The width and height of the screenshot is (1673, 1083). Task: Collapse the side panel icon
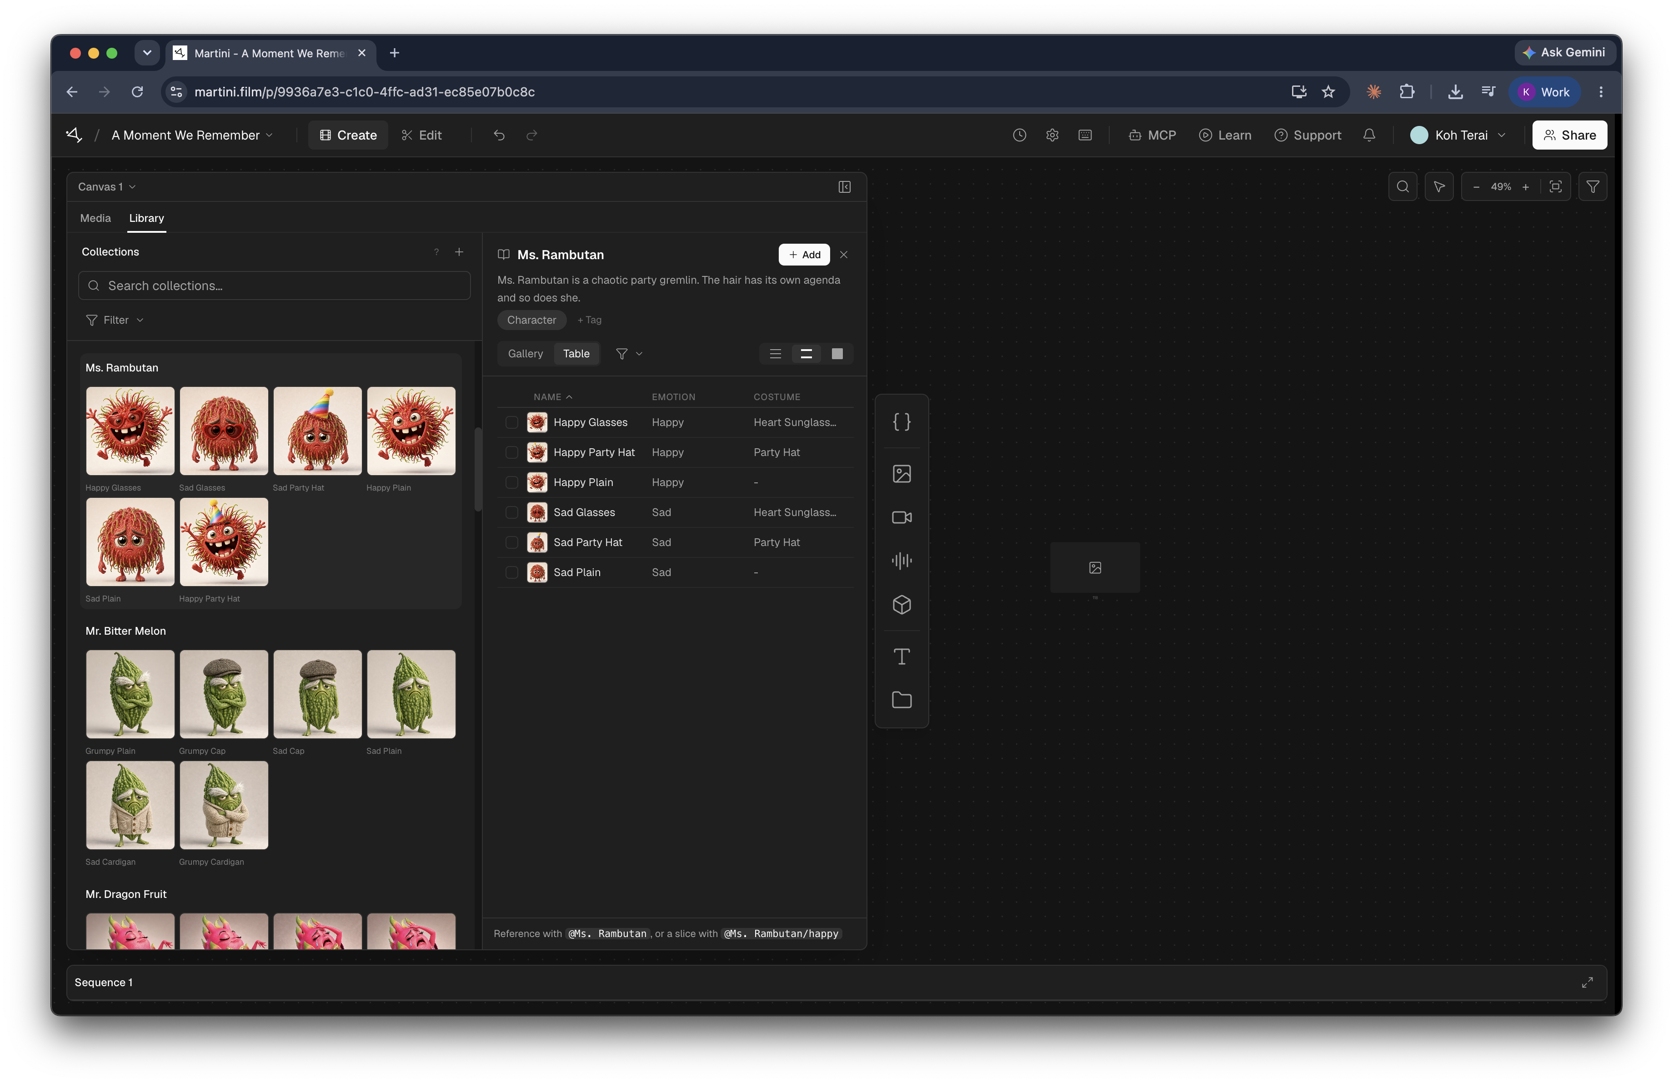click(844, 187)
